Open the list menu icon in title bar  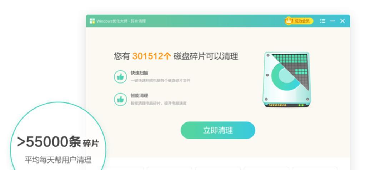click(322, 21)
